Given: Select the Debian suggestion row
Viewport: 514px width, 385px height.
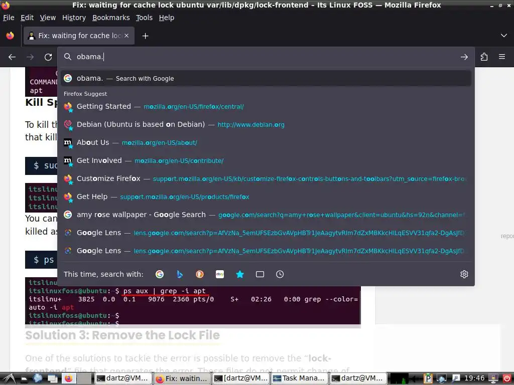Looking at the screenshot, I should [x=266, y=124].
